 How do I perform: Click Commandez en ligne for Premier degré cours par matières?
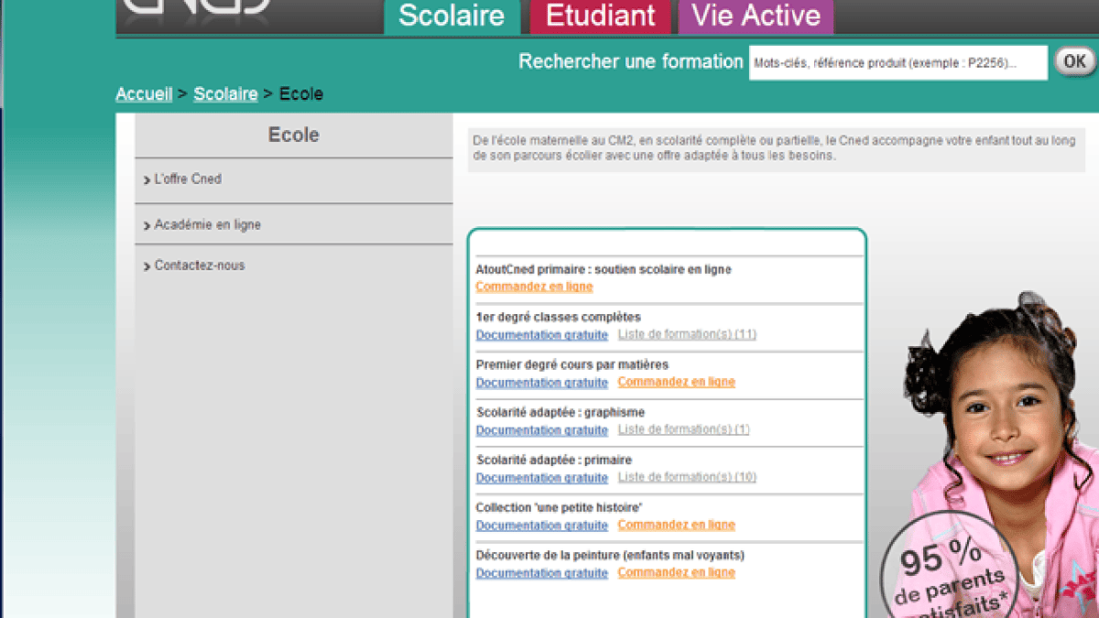click(x=676, y=382)
